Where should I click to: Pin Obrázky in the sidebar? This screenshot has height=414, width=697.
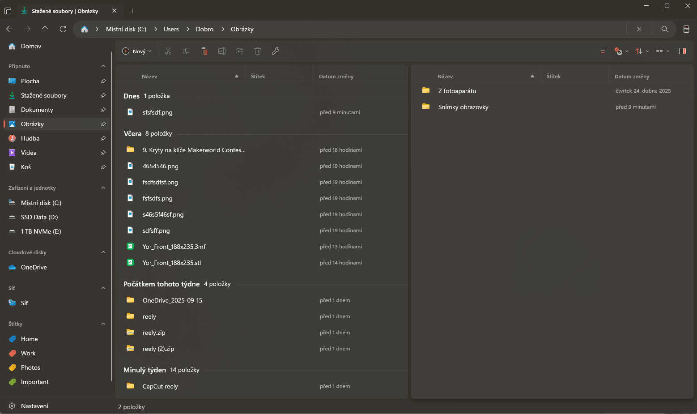click(x=103, y=124)
